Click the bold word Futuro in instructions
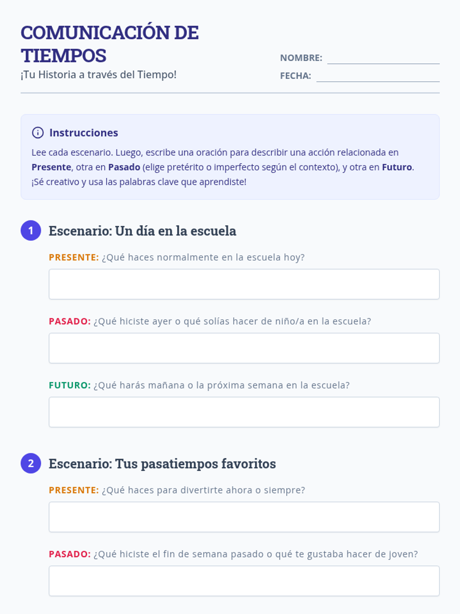Image resolution: width=460 pixels, height=614 pixels. point(397,167)
